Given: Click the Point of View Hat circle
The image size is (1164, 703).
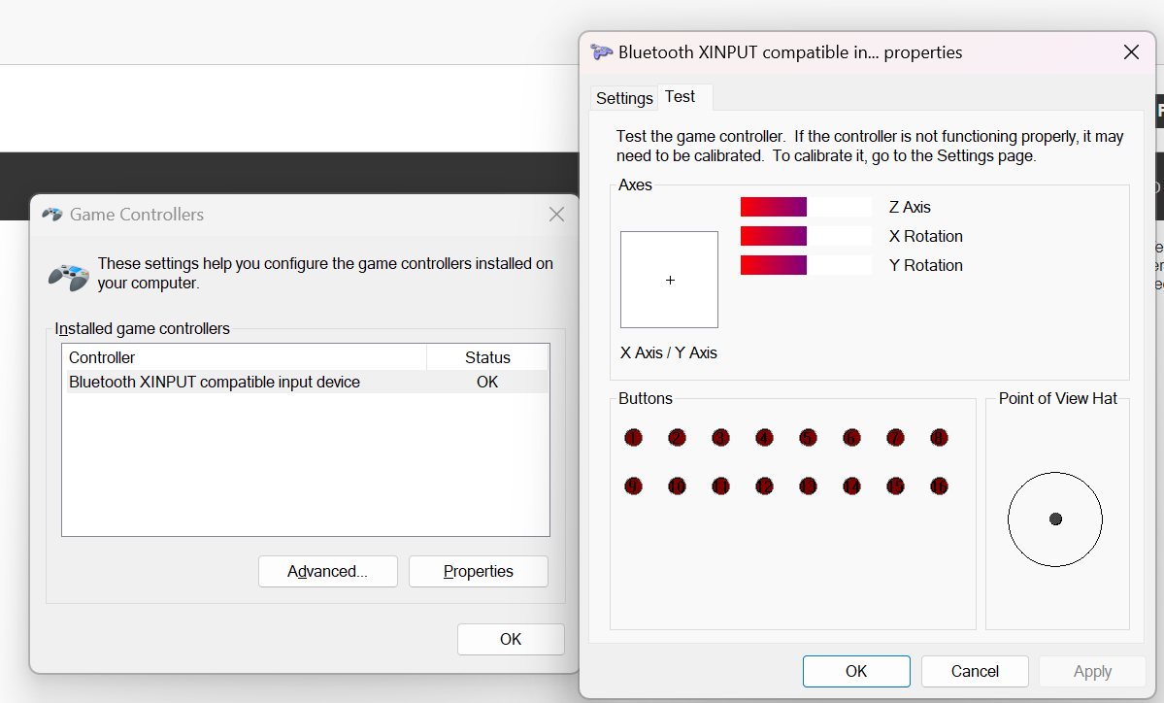Looking at the screenshot, I should pos(1055,519).
